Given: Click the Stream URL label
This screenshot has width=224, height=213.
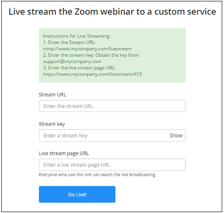Looking at the screenshot, I should (x=52, y=95).
